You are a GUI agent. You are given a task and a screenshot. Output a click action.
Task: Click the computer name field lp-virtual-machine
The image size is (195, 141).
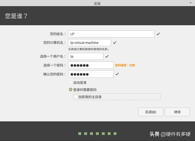click(x=90, y=43)
